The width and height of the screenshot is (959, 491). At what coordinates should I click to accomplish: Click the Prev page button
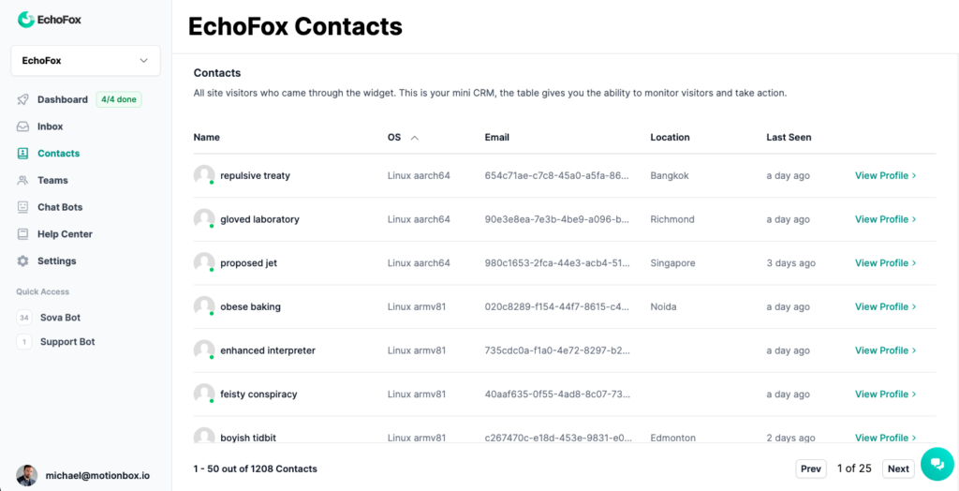click(x=811, y=469)
